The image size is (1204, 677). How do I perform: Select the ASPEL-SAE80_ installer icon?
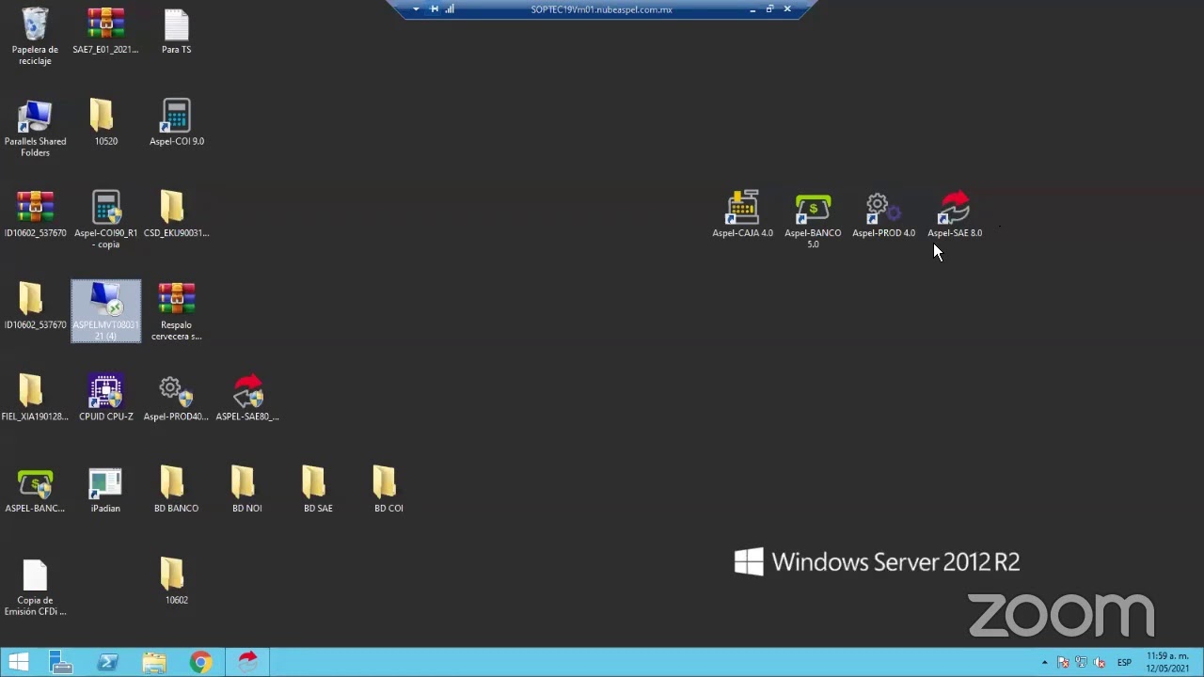[247, 398]
